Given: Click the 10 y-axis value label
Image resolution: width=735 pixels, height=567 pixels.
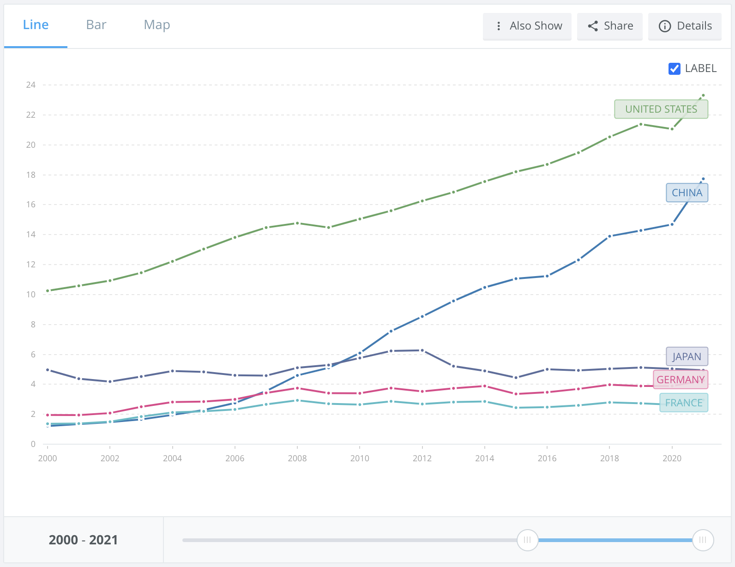Looking at the screenshot, I should pyautogui.click(x=31, y=295).
